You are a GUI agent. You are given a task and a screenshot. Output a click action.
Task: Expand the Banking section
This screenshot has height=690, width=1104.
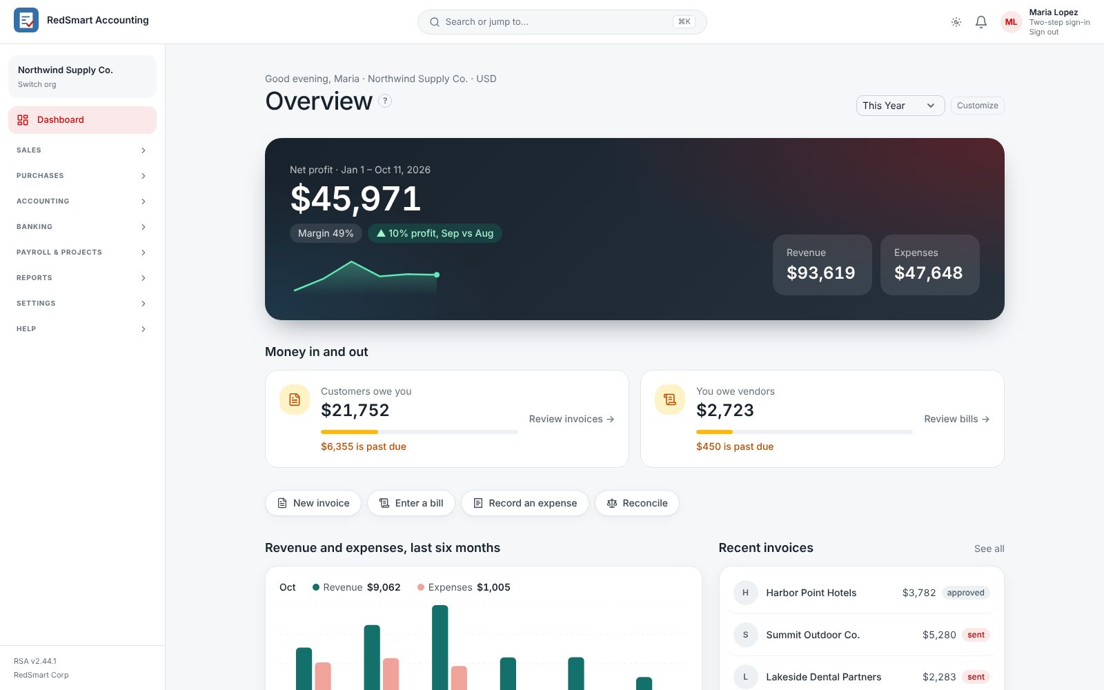click(82, 227)
